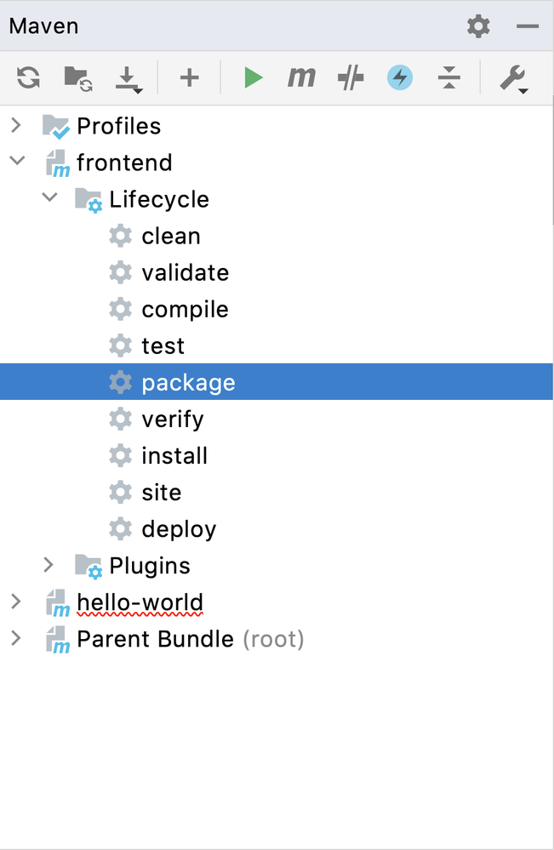Screen dimensions: 554x850
Task: Click Reload All Maven Projects icon
Action: tap(28, 78)
